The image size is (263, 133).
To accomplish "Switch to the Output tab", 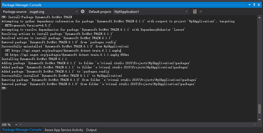I will coord(91,130).
